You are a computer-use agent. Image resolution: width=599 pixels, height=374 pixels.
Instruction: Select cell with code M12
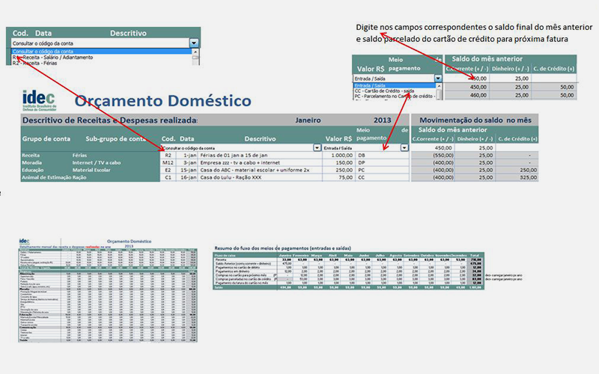[168, 162]
